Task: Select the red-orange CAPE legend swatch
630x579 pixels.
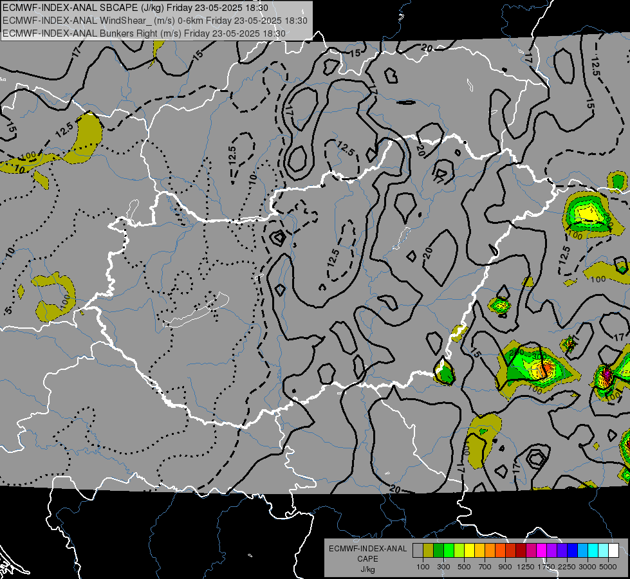Action: (x=500, y=551)
